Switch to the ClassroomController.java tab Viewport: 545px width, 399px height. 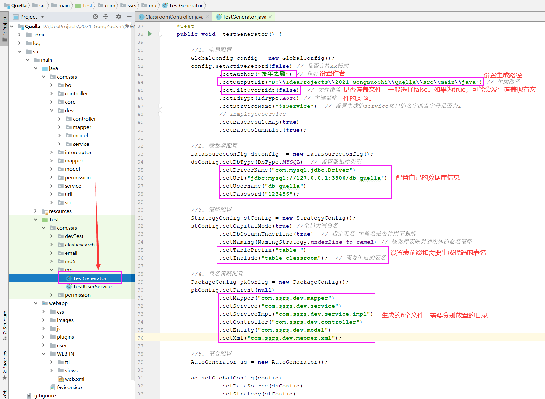(x=175, y=16)
